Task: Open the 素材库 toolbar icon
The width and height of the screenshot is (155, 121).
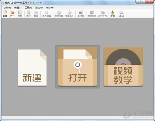Action: tap(81, 14)
